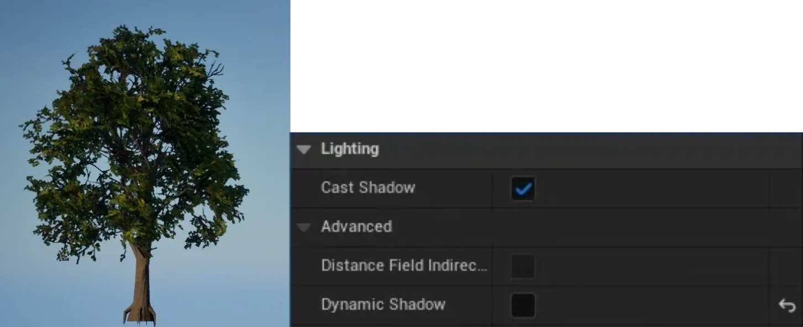Select the Distance Field Indirec... property label
The image size is (803, 327).
(405, 266)
